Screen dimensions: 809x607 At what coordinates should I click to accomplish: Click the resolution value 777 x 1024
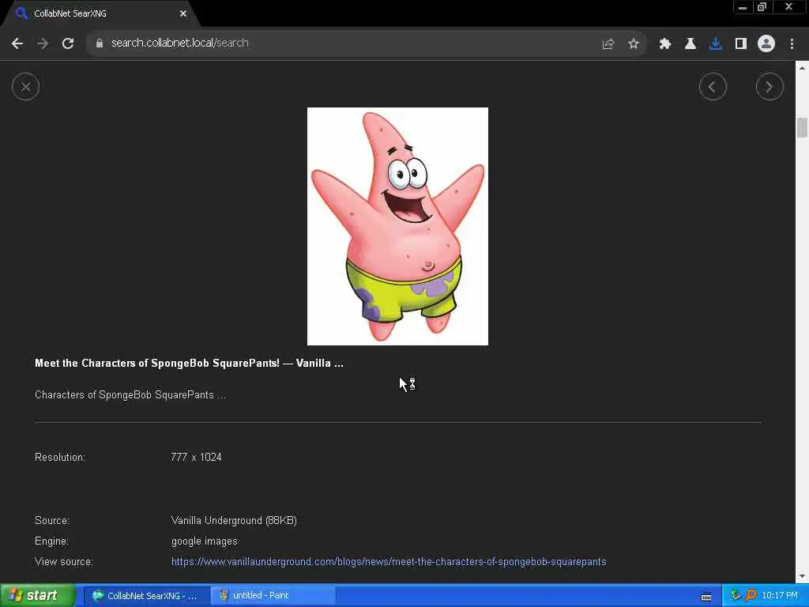click(196, 458)
